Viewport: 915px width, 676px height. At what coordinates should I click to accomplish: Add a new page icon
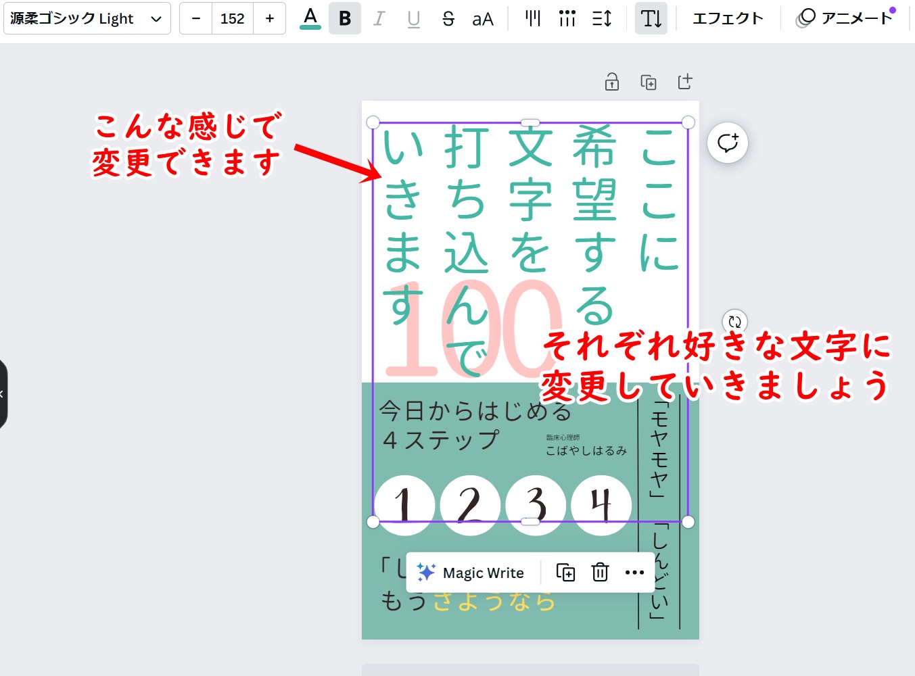click(685, 82)
